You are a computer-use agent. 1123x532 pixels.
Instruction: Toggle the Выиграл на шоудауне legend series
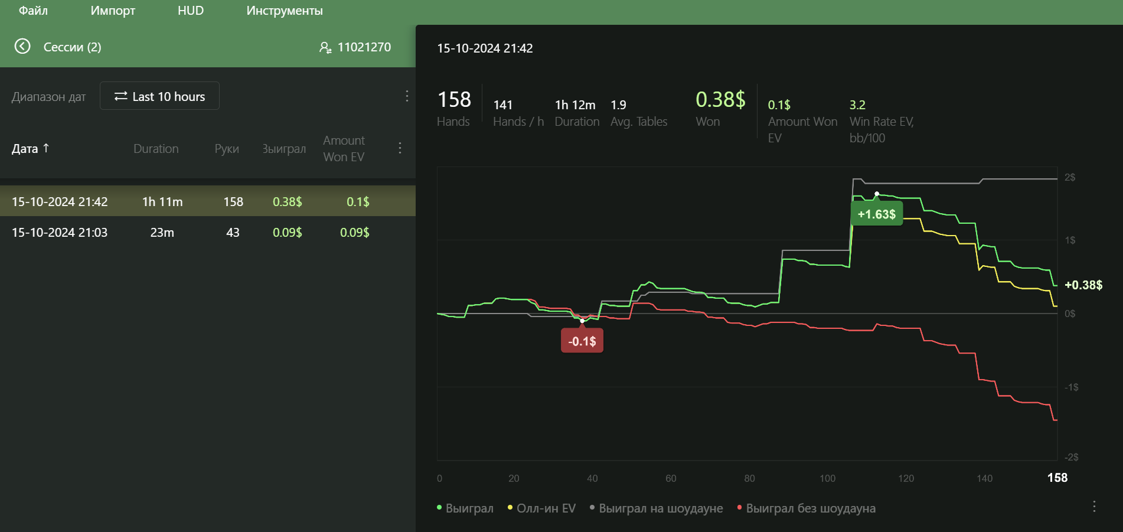(656, 508)
